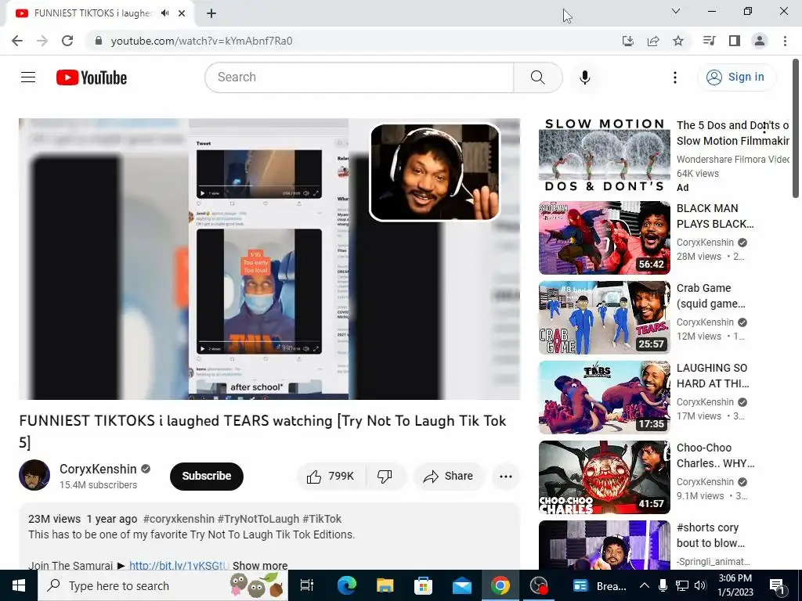The image size is (802, 601).
Task: Click the taskbar search box
Action: point(163,585)
